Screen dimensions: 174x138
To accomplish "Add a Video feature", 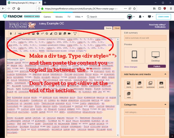I will 129,95.
